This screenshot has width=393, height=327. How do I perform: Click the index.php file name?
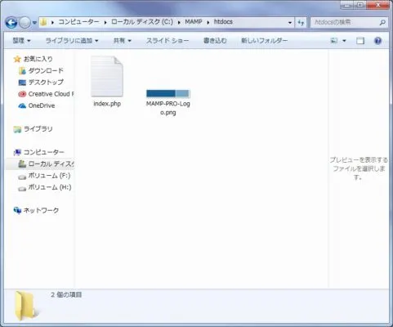107,104
